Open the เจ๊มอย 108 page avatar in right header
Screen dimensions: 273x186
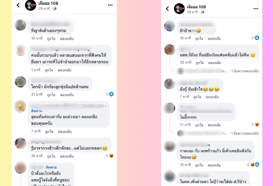coord(179,9)
